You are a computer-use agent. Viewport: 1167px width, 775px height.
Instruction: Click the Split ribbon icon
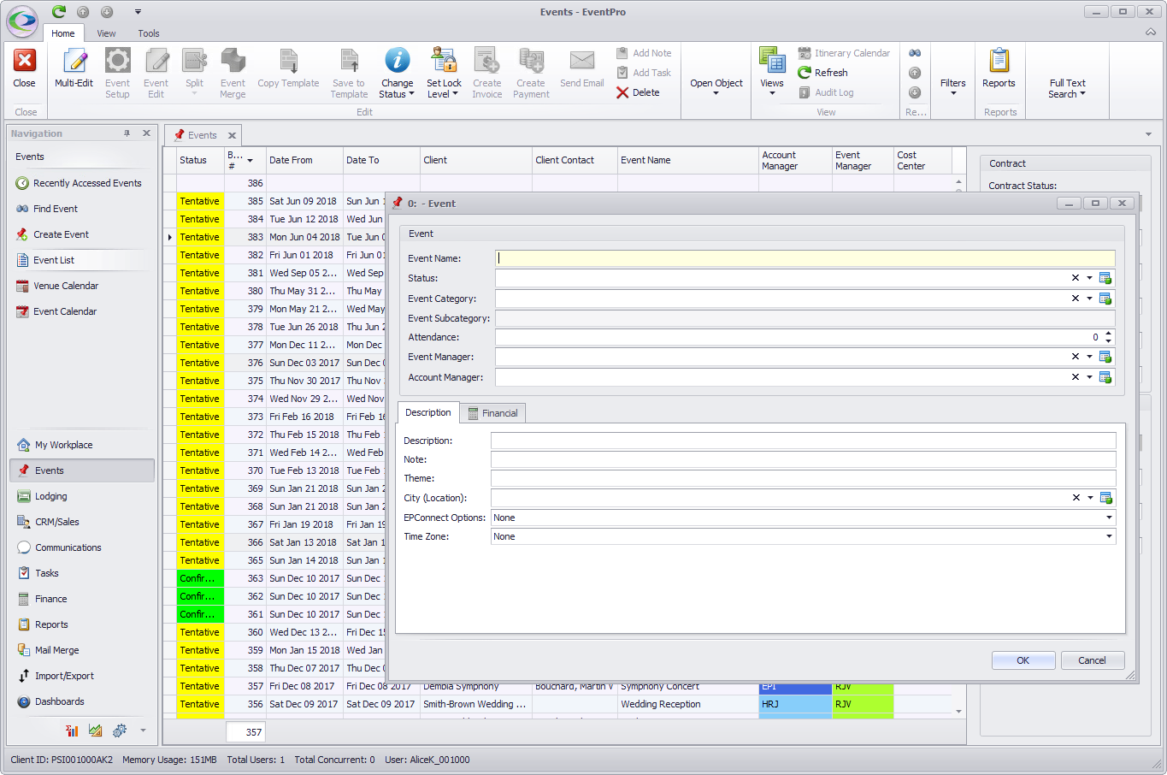click(x=194, y=61)
